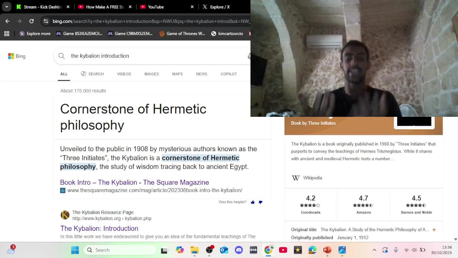Open Task View from taskbar

pyautogui.click(x=164, y=250)
